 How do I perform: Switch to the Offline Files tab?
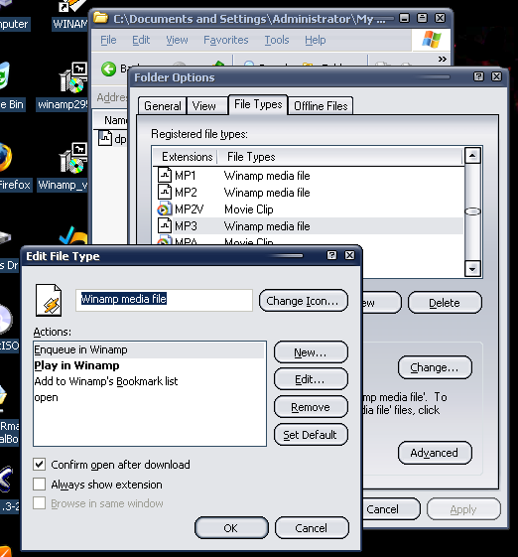pos(321,106)
